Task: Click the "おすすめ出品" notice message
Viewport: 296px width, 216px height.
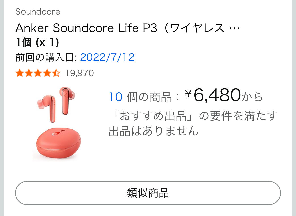Action: (x=193, y=124)
